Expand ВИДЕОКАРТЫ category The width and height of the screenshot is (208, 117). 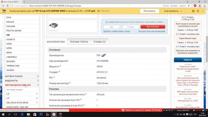tap(38, 81)
